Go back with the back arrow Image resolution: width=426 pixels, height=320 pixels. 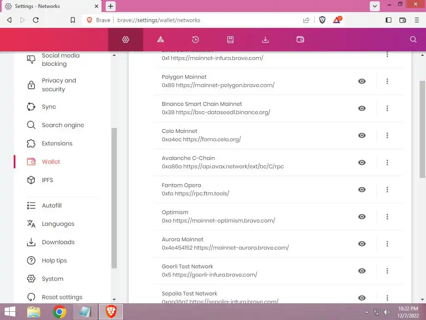(10, 20)
